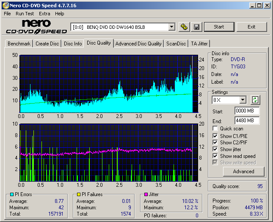This screenshot has width=273, height=222.
Task: Click the magenta Jitter legend square
Action: click(x=146, y=194)
